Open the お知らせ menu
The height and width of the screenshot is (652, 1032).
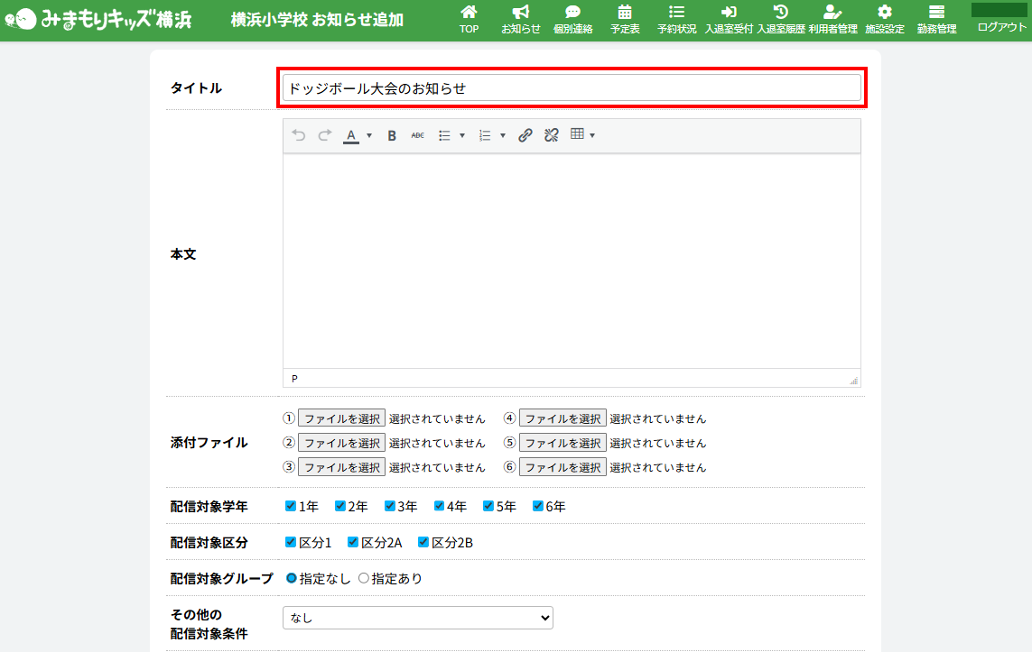[x=521, y=19]
